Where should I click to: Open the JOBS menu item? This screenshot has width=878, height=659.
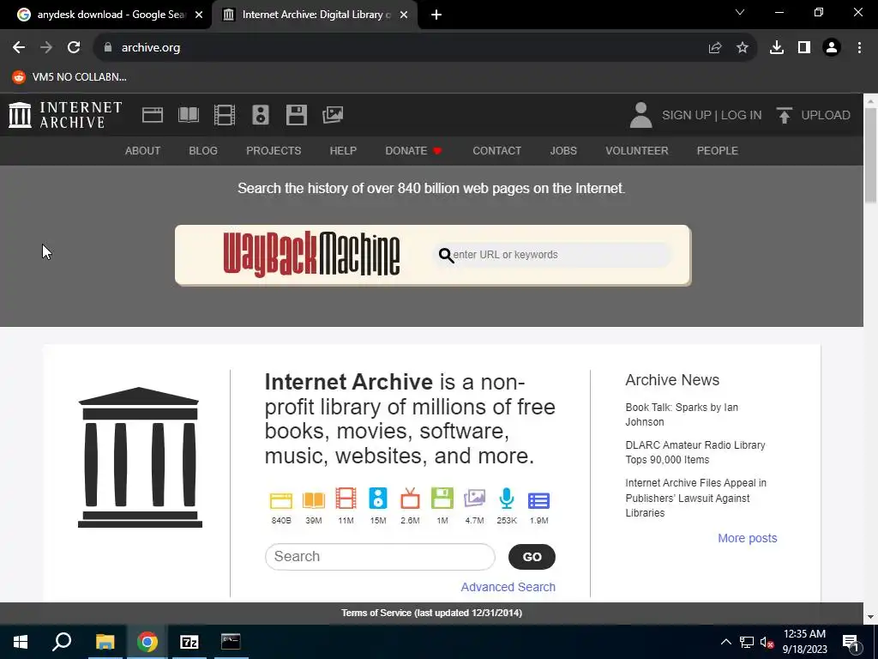[563, 151]
